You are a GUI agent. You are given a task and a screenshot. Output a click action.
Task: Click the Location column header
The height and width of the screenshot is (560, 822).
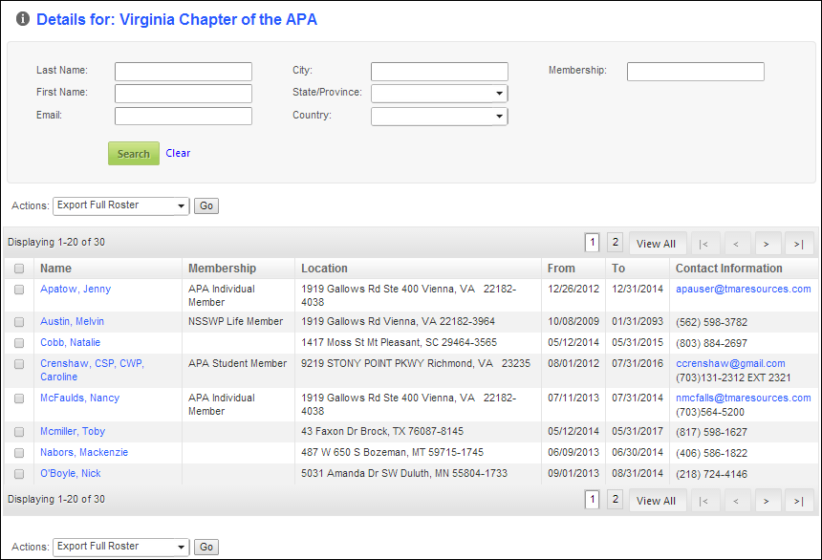click(324, 268)
